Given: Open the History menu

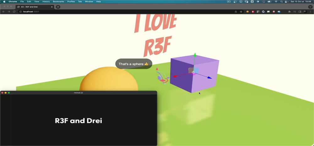Looking at the screenshot, I should [x=46, y=2].
